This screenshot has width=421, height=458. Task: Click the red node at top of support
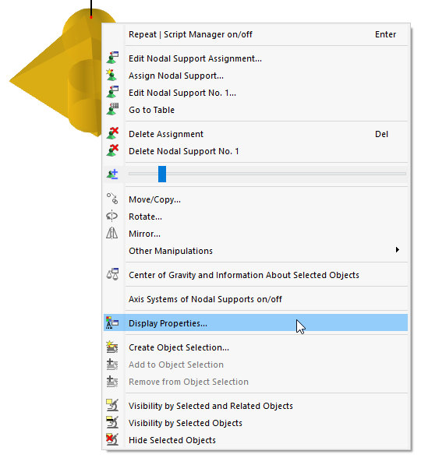tap(91, 18)
